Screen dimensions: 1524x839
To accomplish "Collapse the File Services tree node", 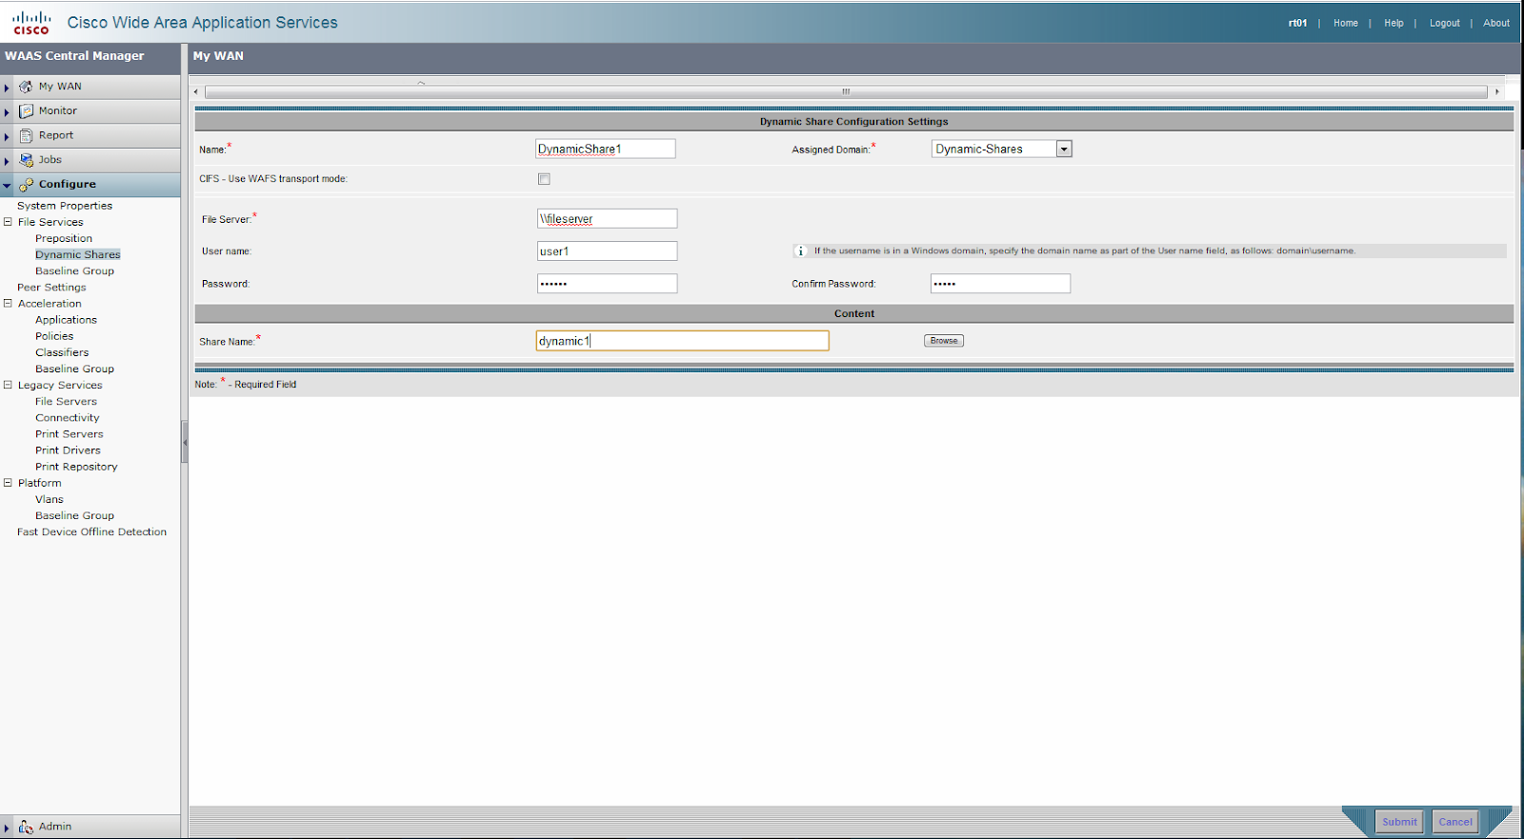I will click(8, 222).
